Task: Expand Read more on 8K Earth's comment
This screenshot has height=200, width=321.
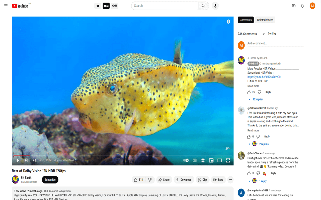Action: pyautogui.click(x=253, y=86)
